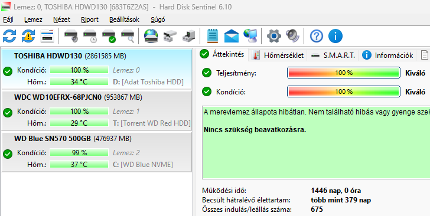
Task: Click the több mint 379 nap value
Action: click(x=341, y=200)
